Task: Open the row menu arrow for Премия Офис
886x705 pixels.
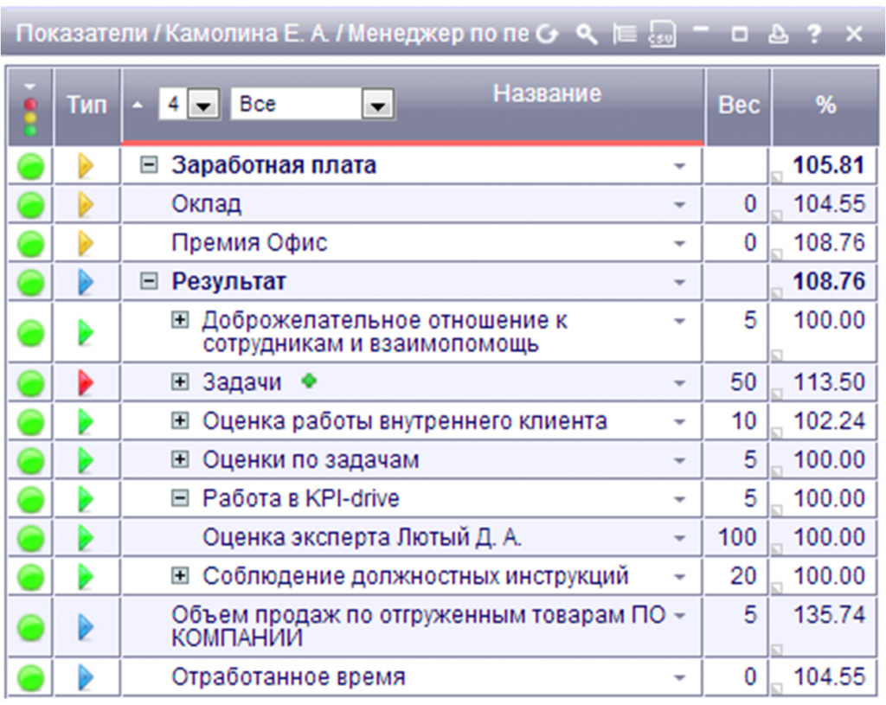Action: tap(680, 243)
